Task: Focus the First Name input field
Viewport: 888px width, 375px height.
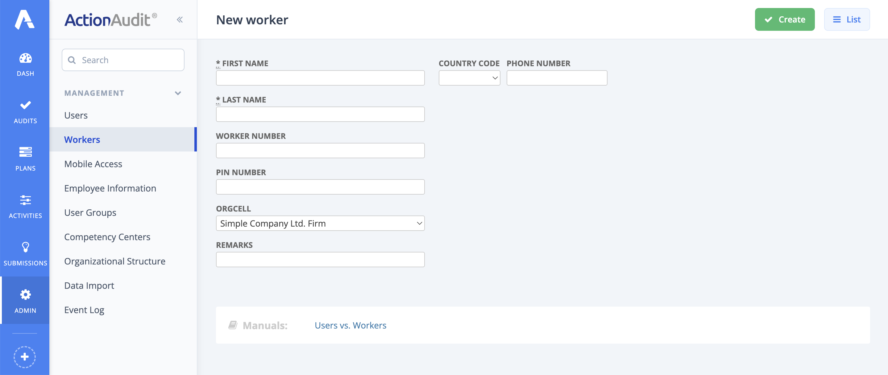Action: 320,78
